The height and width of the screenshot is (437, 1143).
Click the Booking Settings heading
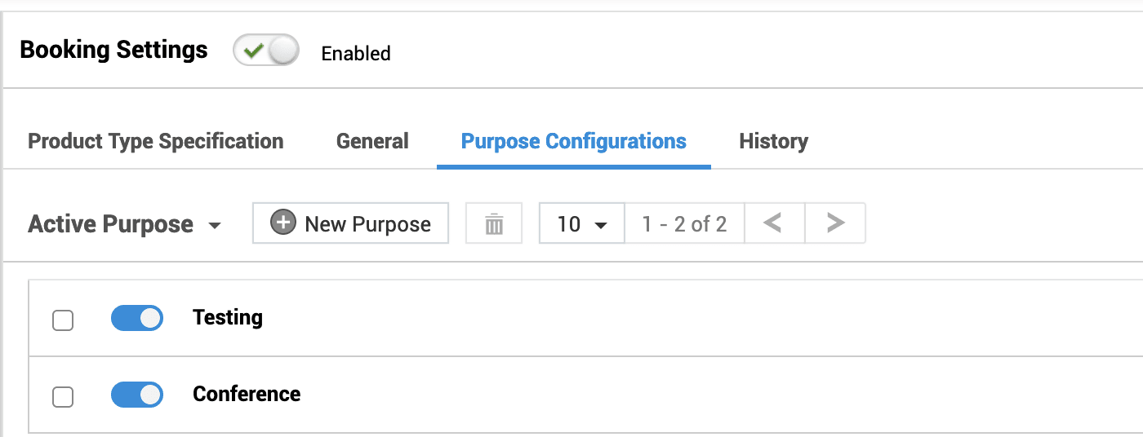tap(113, 50)
